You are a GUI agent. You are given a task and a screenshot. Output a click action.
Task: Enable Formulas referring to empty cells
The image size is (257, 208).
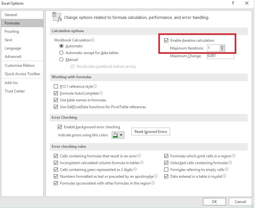(x=166, y=169)
